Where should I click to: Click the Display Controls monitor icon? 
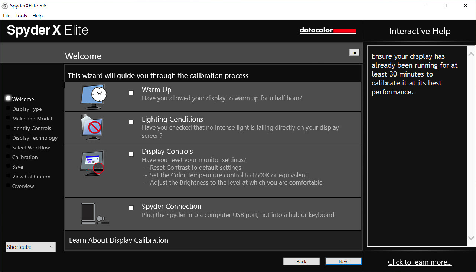pos(92,163)
